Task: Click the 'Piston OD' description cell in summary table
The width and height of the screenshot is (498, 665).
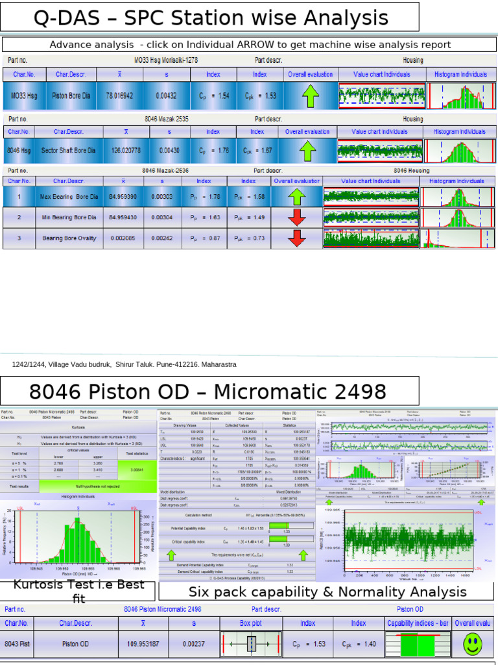Action: tap(76, 644)
